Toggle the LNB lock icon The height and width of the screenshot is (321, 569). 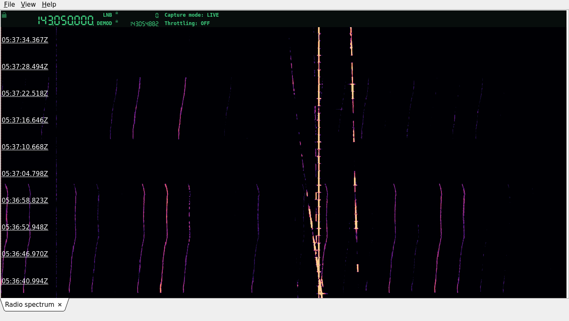click(x=117, y=13)
